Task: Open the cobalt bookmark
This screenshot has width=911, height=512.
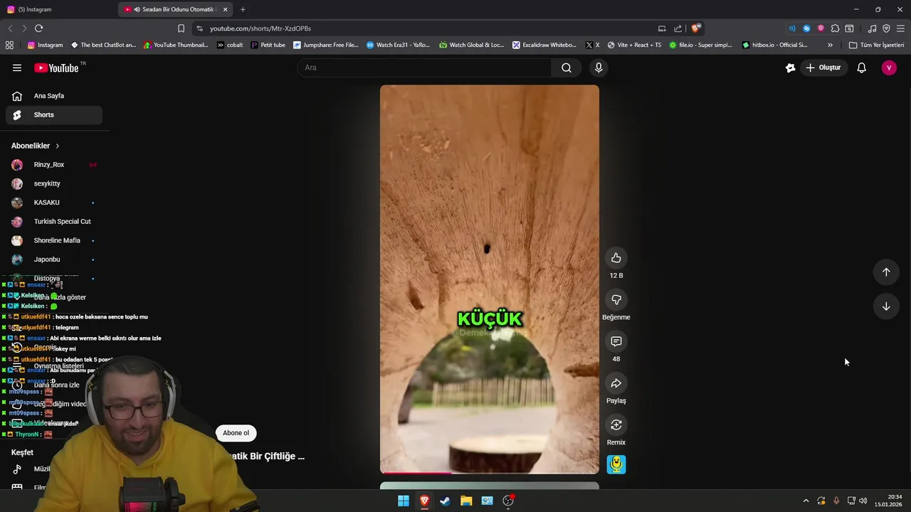Action: tap(229, 45)
